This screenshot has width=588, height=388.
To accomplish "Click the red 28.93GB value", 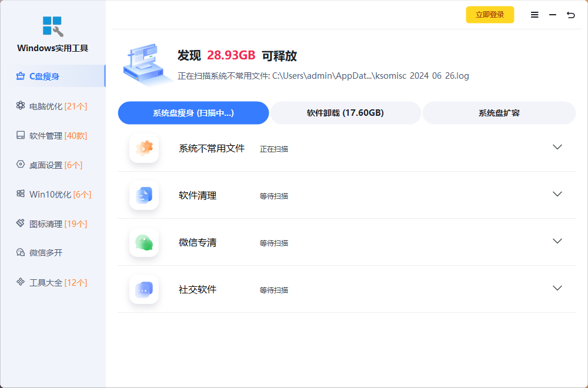I will (231, 55).
